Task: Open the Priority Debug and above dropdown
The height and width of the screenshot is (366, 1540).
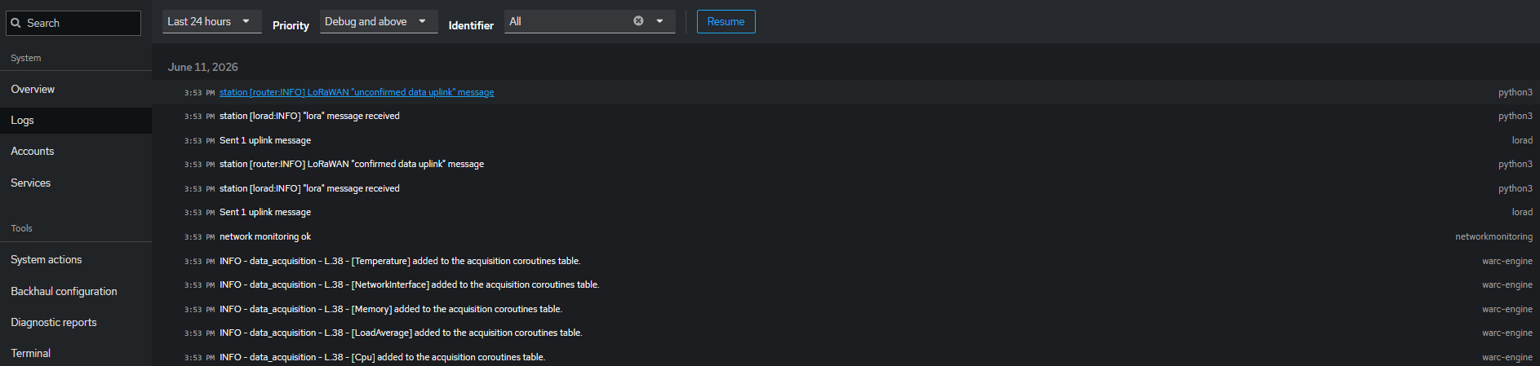Action: click(379, 21)
